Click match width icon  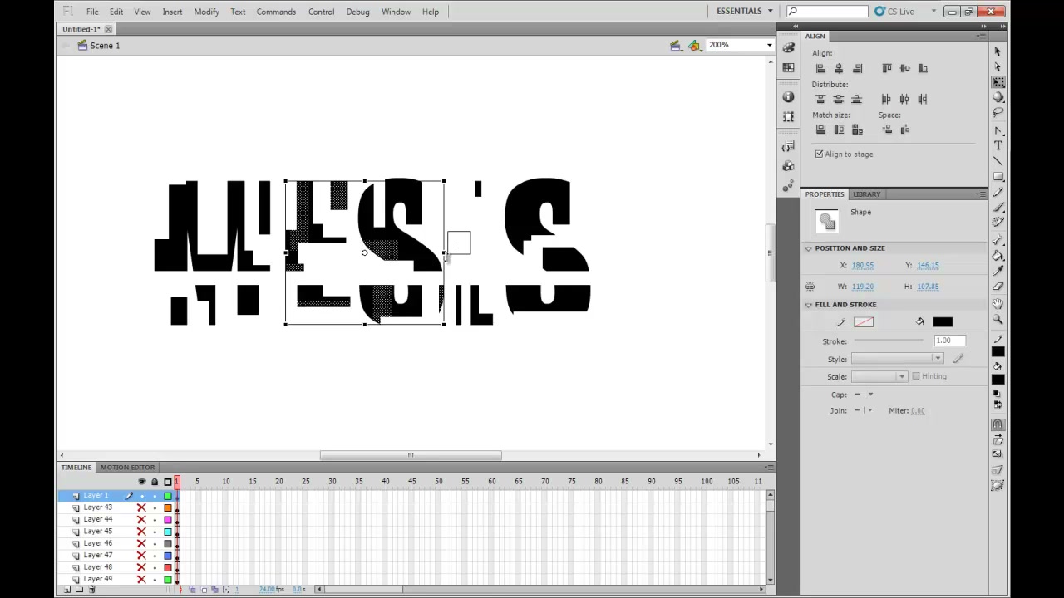click(820, 130)
